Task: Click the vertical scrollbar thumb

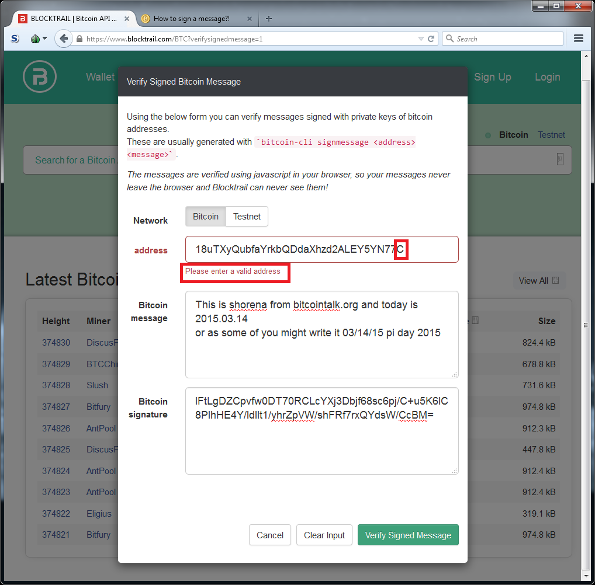Action: [586, 325]
